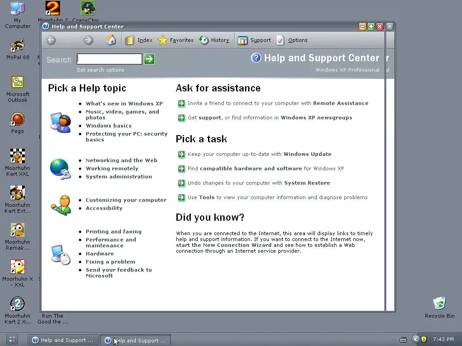Select the Moorhuhn X - XXL desktop icon
The height and width of the screenshot is (346, 462).
click(18, 273)
